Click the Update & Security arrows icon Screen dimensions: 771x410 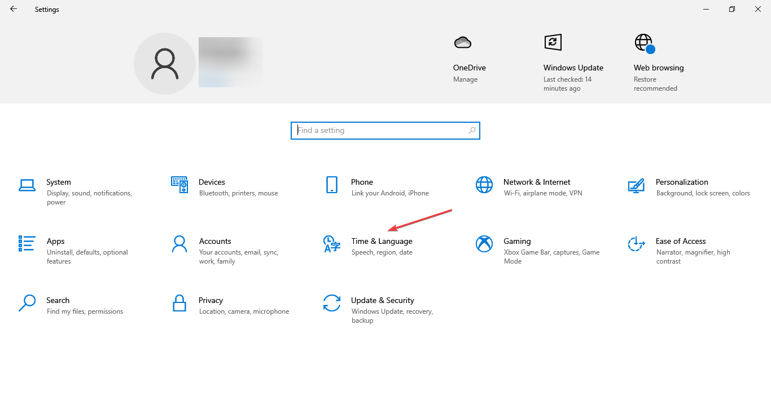pos(332,303)
